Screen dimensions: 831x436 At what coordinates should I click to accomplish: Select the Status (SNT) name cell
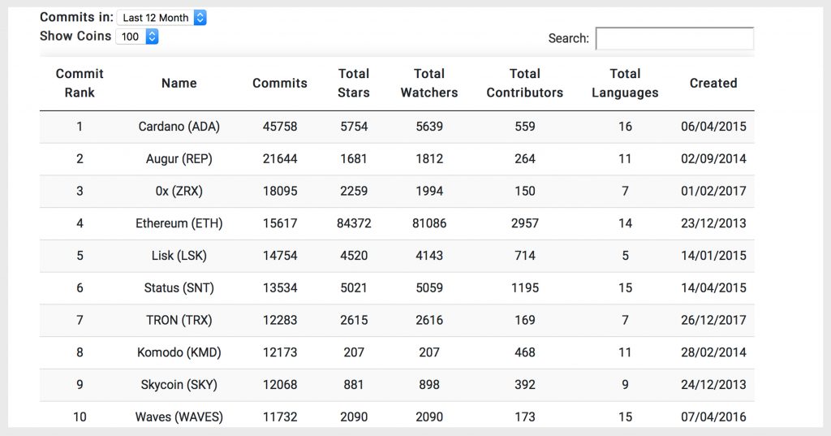coord(179,288)
